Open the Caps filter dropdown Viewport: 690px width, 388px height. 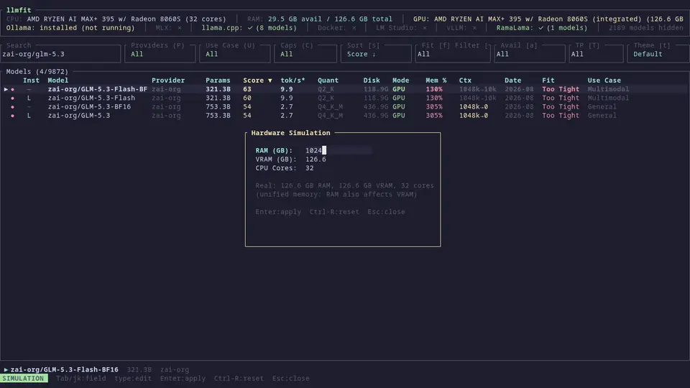[x=305, y=54]
